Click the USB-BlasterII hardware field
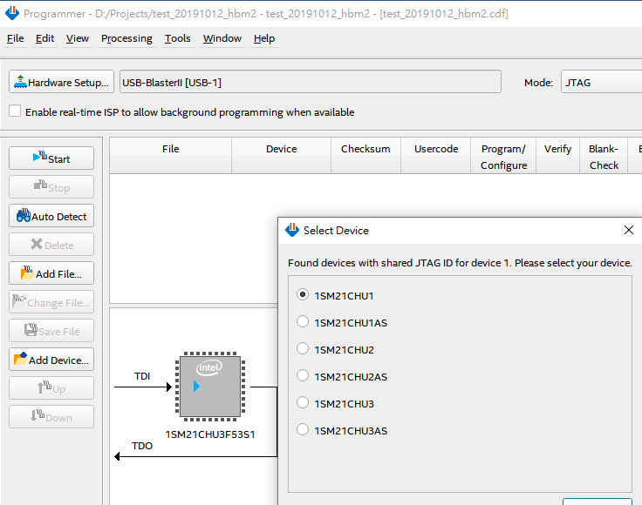 (x=311, y=82)
